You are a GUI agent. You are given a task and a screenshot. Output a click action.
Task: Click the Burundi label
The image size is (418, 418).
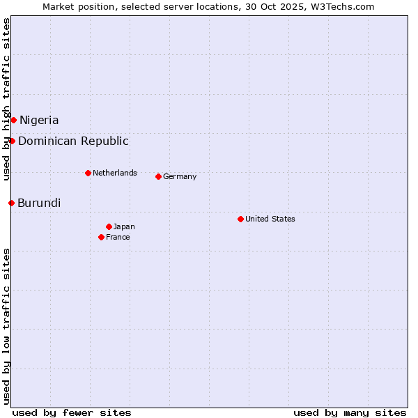point(39,203)
